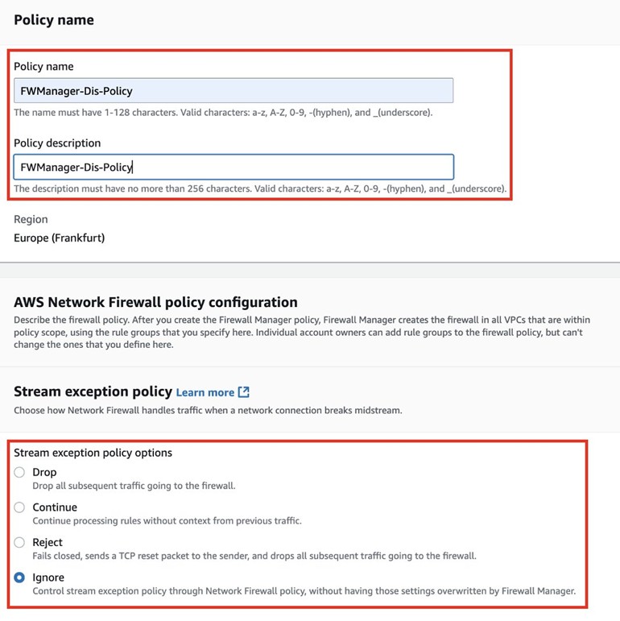
Task: Click the Policy description field label
Action: (57, 143)
